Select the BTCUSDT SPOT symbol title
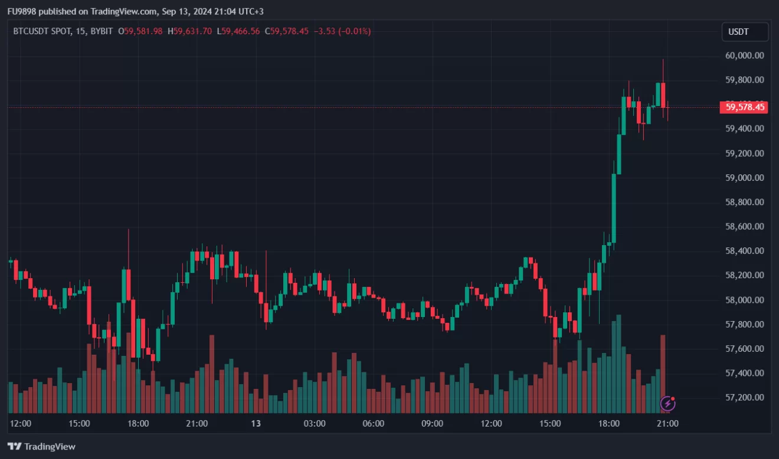Image resolution: width=779 pixels, height=459 pixels. 41,31
